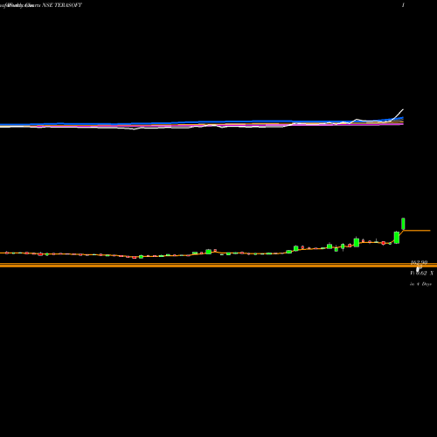Click the tallest green candlestick at far right
The height and width of the screenshot is (437, 437).
(403, 224)
